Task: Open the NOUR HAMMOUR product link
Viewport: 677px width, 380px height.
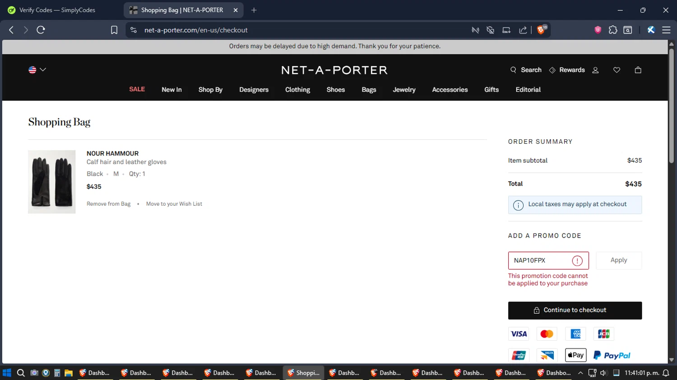Action: coord(112,153)
